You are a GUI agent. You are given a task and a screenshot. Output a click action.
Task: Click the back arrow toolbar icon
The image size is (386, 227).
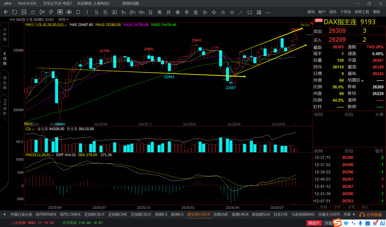point(6,12)
